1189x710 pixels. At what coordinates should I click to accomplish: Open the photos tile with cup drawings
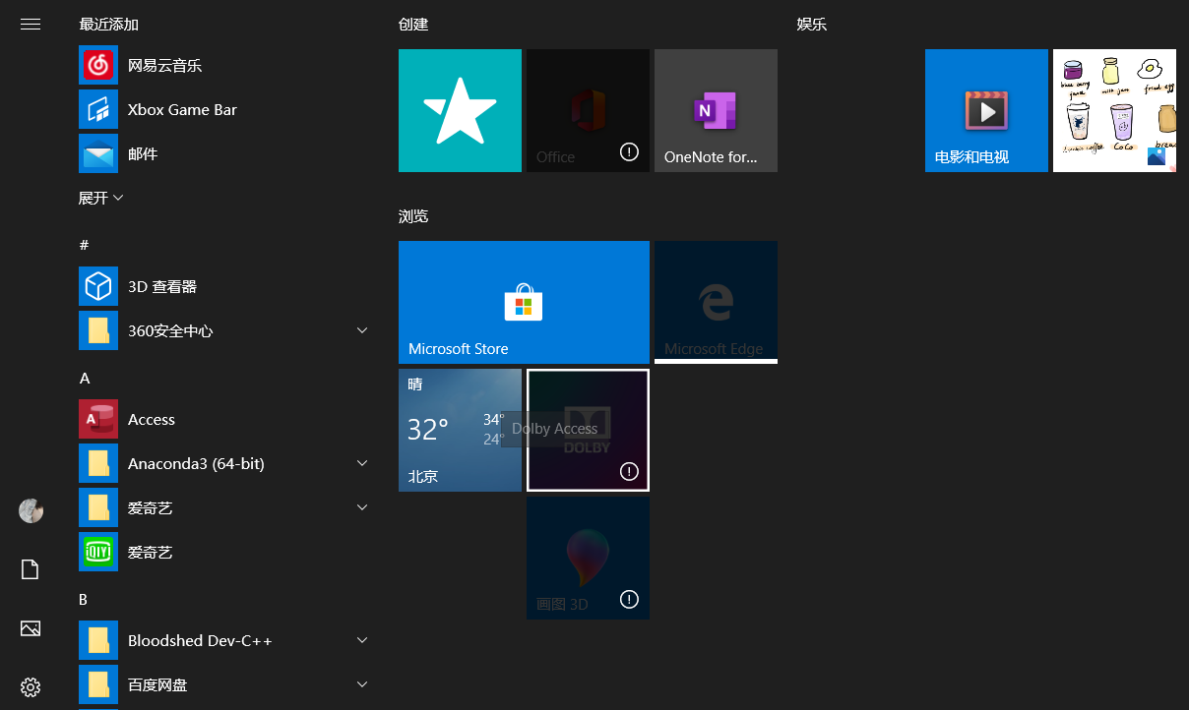[1114, 110]
